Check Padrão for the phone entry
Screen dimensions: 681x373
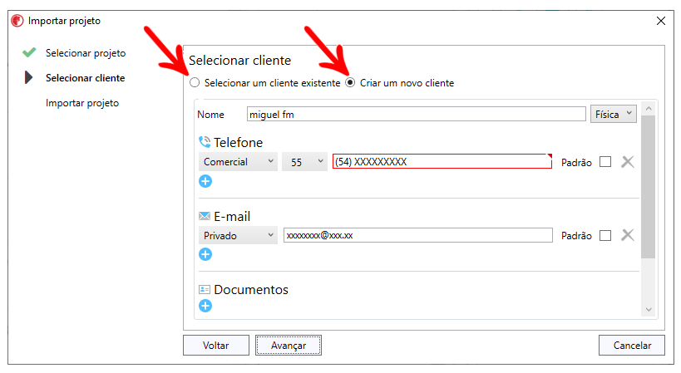[605, 162]
